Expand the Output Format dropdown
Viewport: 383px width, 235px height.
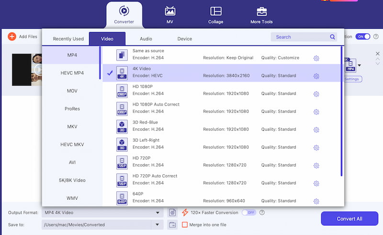pos(158,213)
